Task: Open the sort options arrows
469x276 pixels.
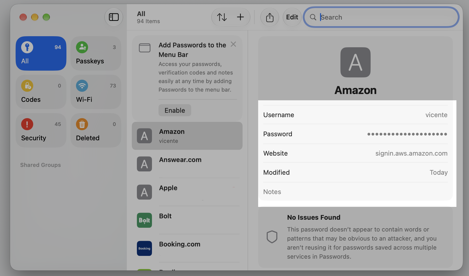Action: pos(222,17)
